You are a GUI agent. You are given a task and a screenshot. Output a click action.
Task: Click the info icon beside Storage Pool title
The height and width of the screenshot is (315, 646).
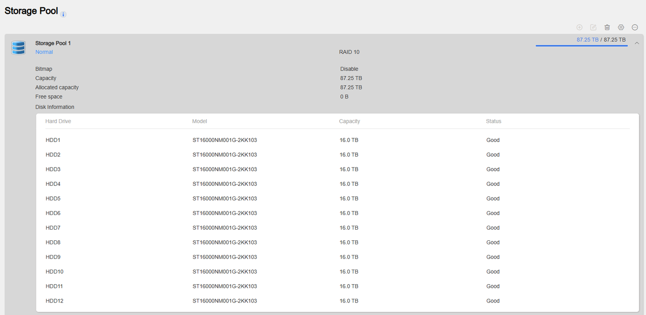click(x=64, y=15)
